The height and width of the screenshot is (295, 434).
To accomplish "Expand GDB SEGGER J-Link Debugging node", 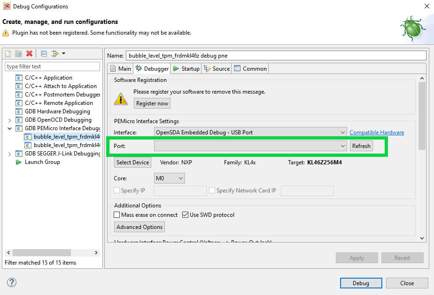I will 10,154.
